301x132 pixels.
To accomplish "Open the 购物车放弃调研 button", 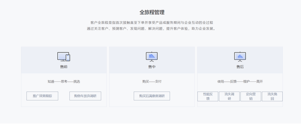I will pos(85,96).
